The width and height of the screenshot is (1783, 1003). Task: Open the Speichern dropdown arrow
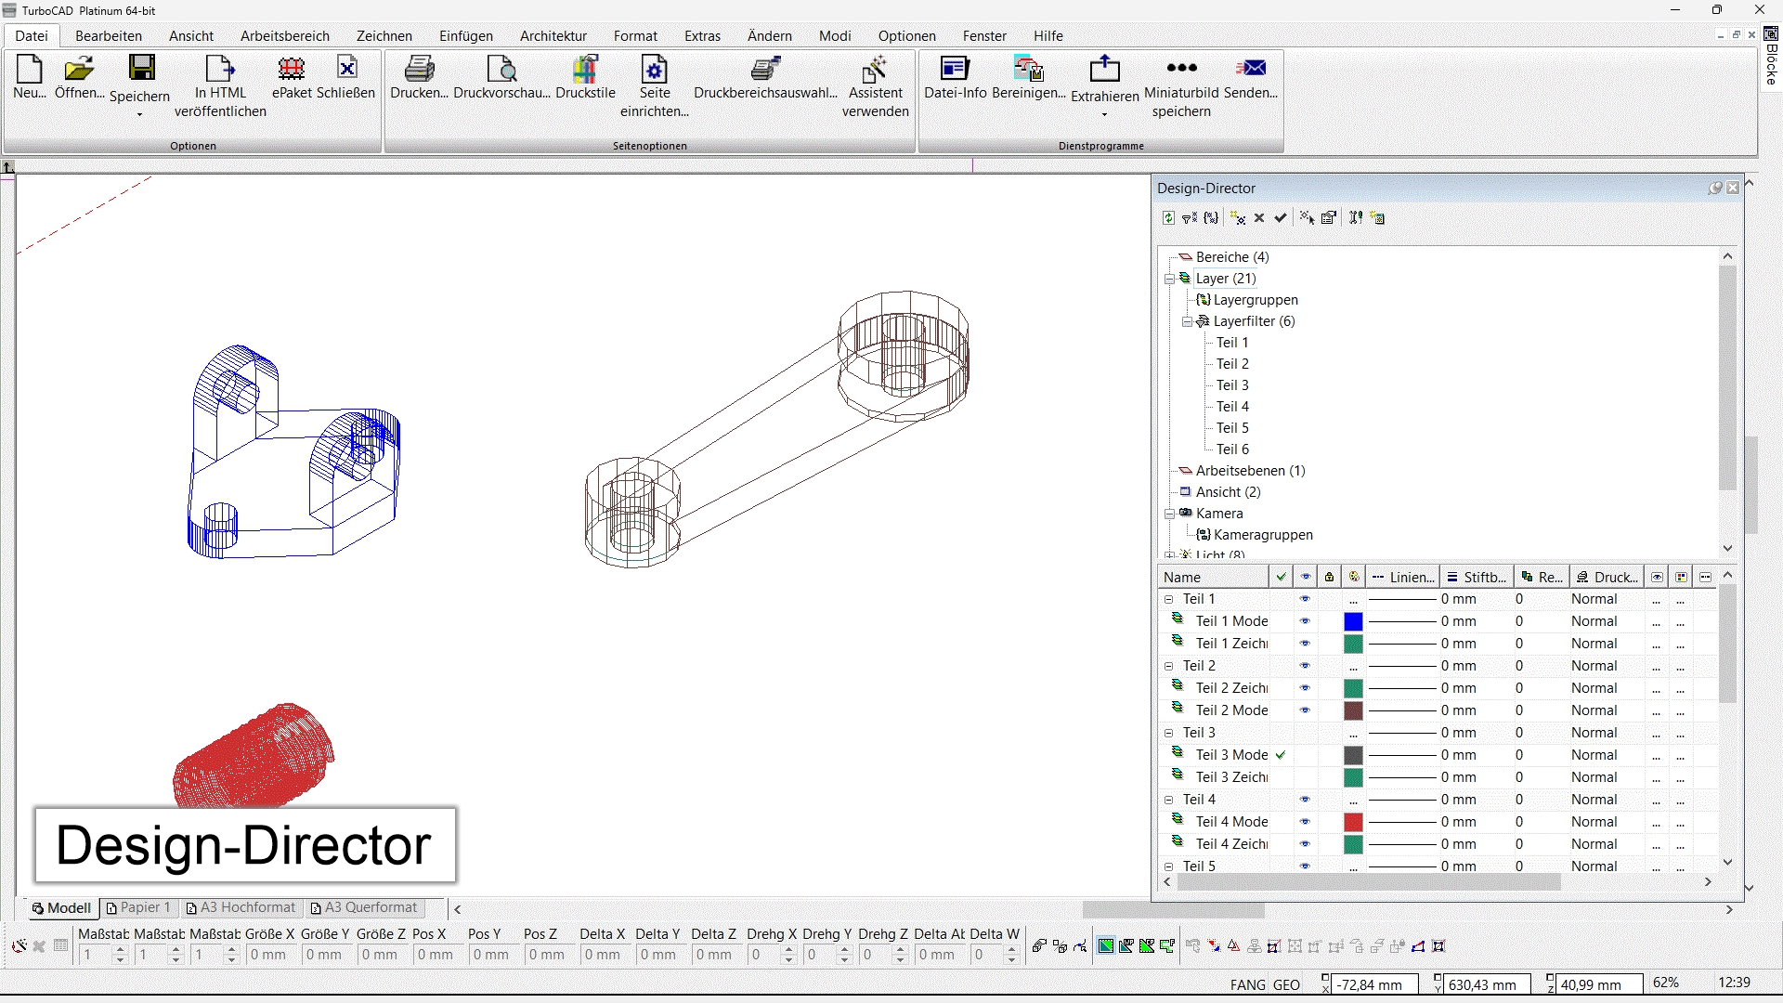click(140, 115)
